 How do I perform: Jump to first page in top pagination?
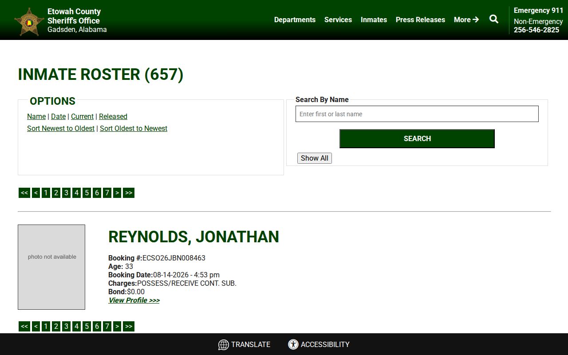24,193
